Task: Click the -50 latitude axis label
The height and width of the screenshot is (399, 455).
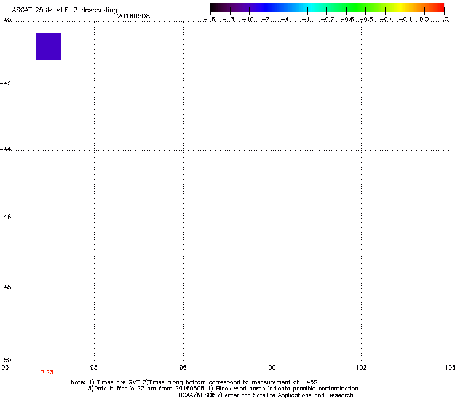Action: (x=6, y=360)
